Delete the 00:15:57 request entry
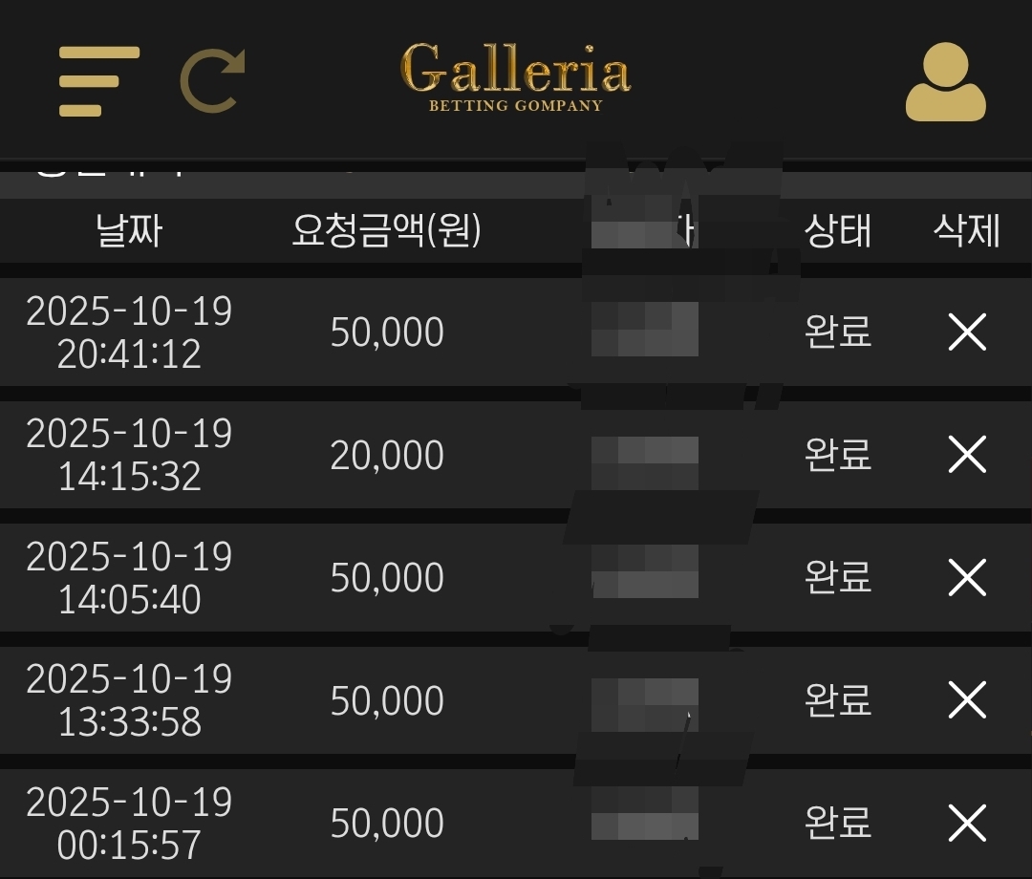 pos(967,823)
